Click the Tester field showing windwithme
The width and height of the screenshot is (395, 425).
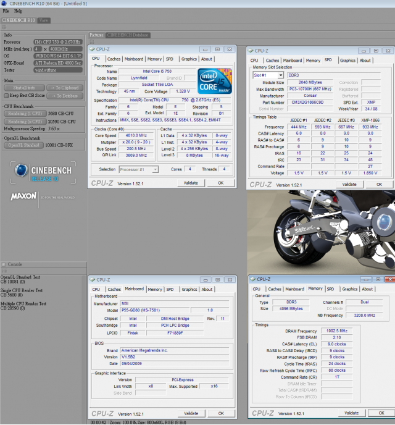(x=58, y=70)
